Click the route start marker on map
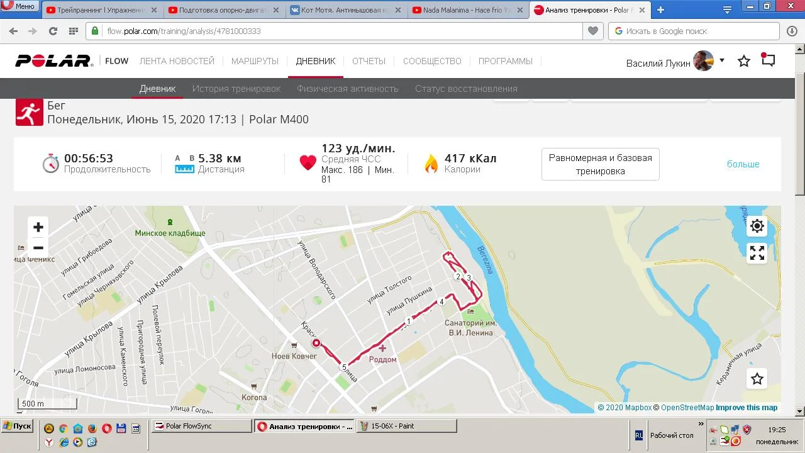This screenshot has width=805, height=453. pos(316,343)
